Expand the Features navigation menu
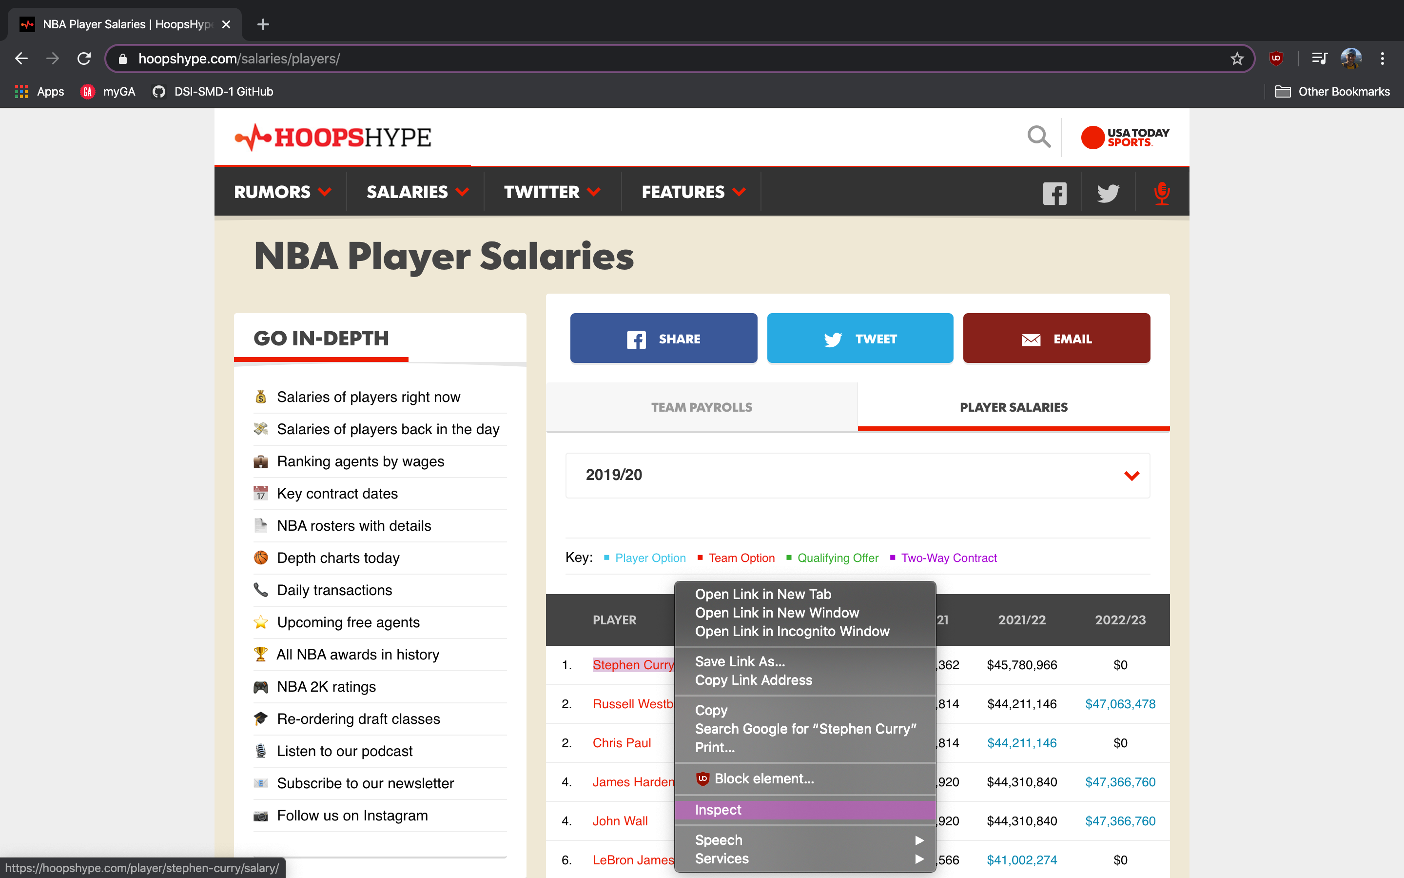The width and height of the screenshot is (1404, 878). point(693,192)
